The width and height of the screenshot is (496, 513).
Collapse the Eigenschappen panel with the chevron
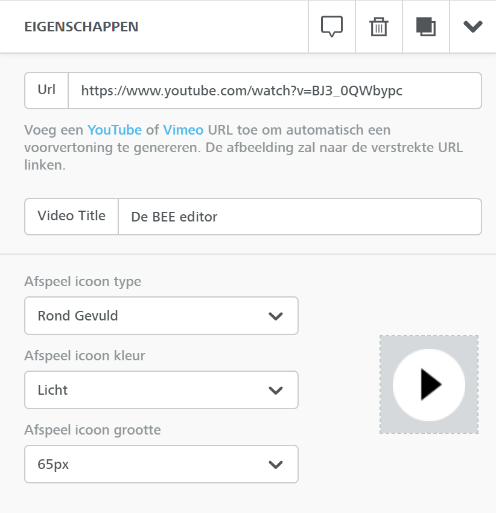pos(473,27)
